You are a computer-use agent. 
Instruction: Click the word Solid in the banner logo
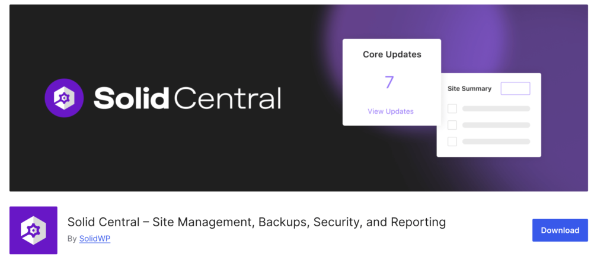(x=131, y=98)
